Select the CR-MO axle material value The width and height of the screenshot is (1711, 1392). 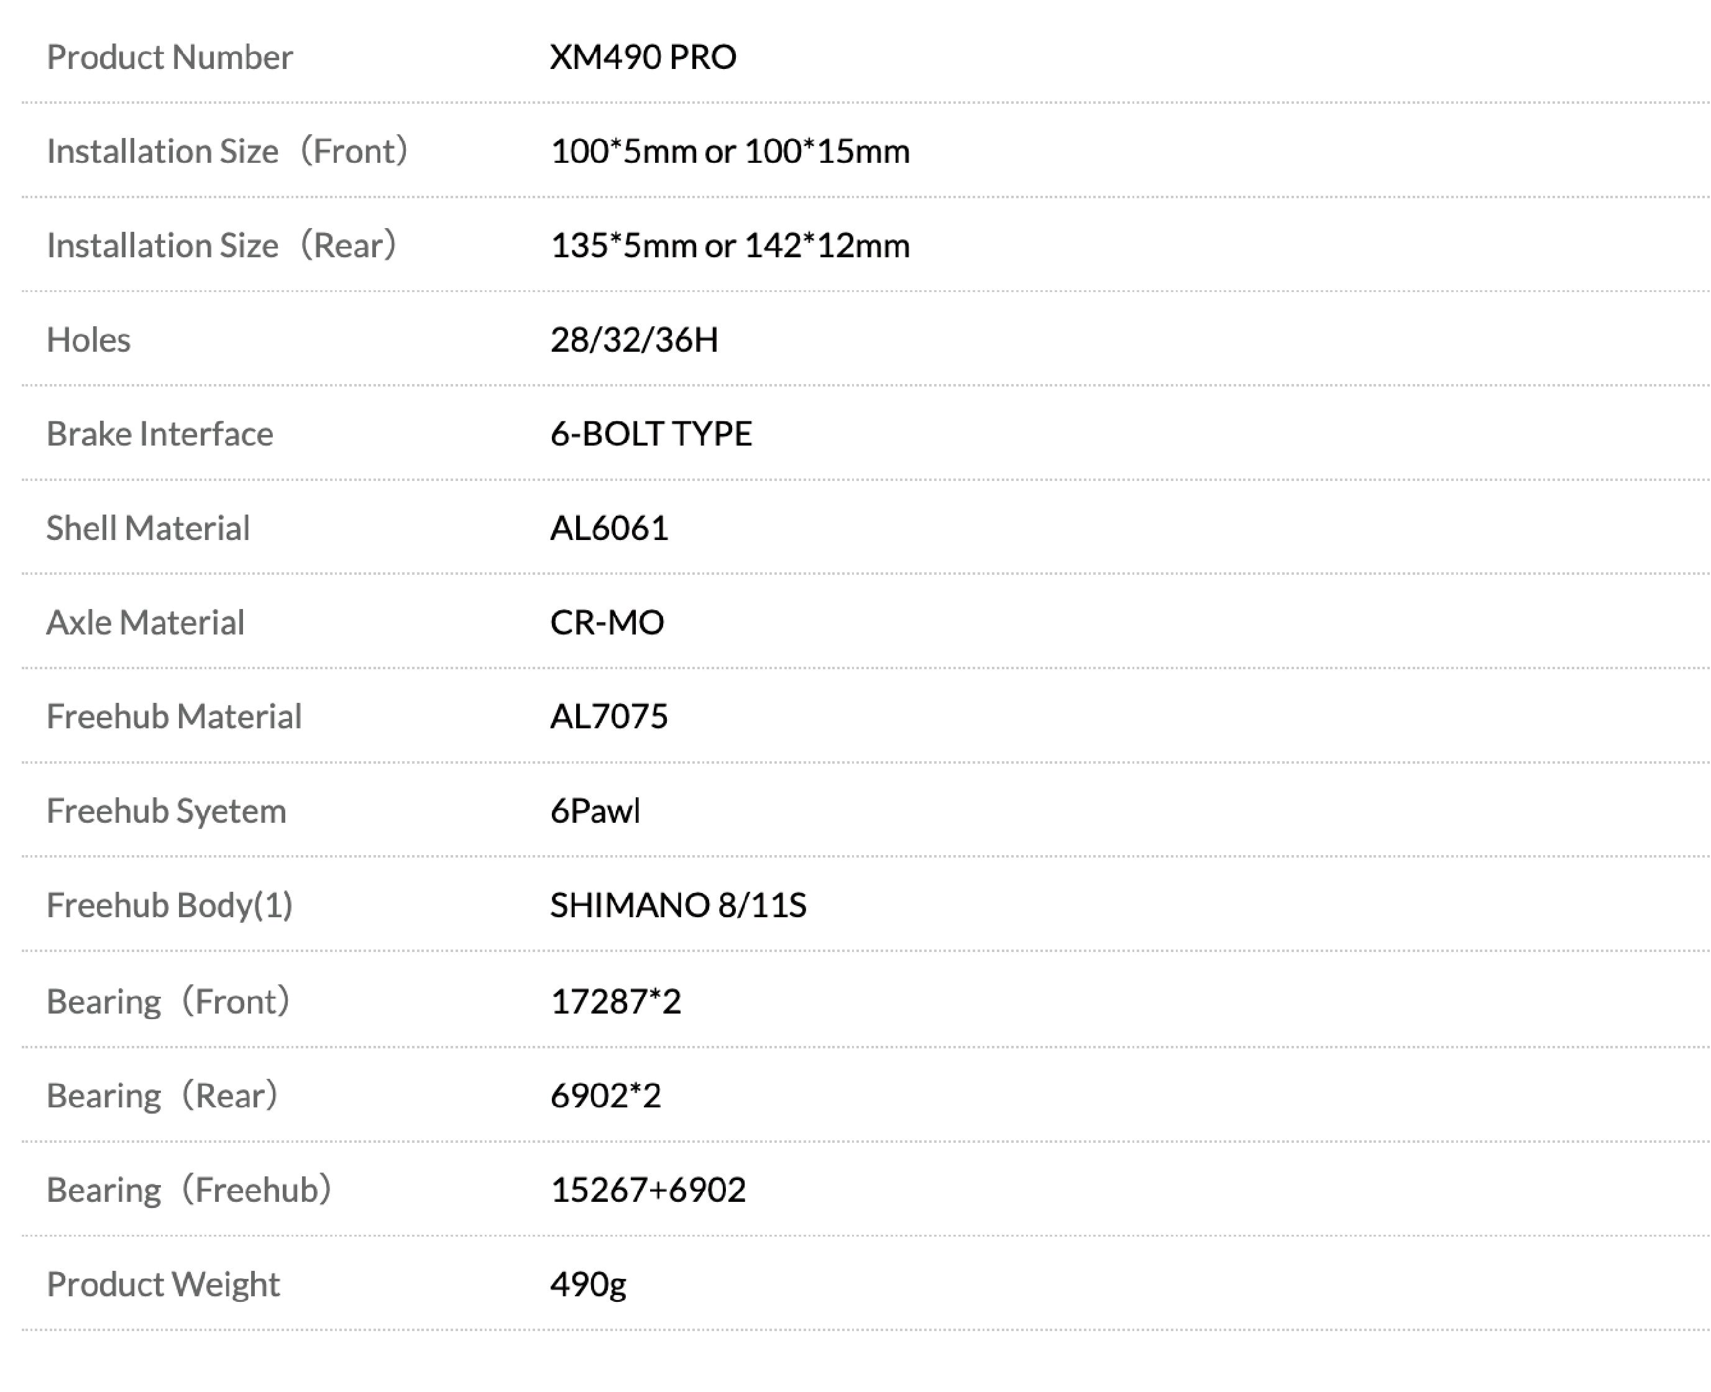(x=607, y=622)
